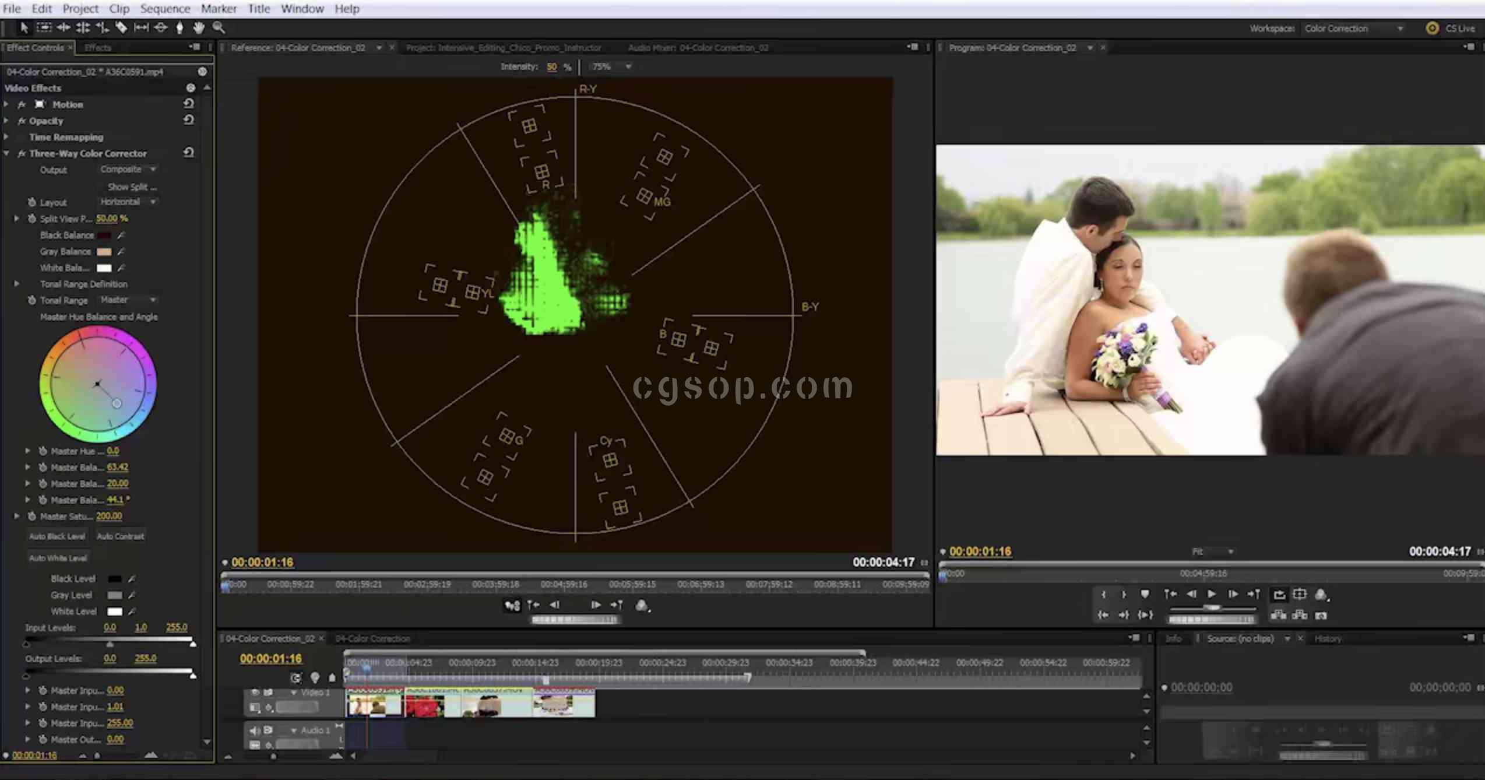The height and width of the screenshot is (780, 1485).
Task: Toggle the fx switch for Opacity
Action: coord(22,121)
